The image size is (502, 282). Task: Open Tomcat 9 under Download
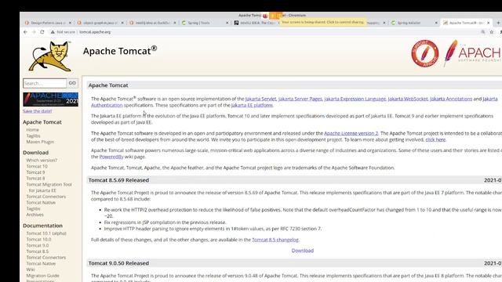(x=35, y=172)
